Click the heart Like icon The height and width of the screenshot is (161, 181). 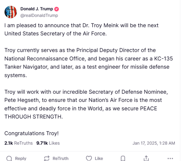89,158
